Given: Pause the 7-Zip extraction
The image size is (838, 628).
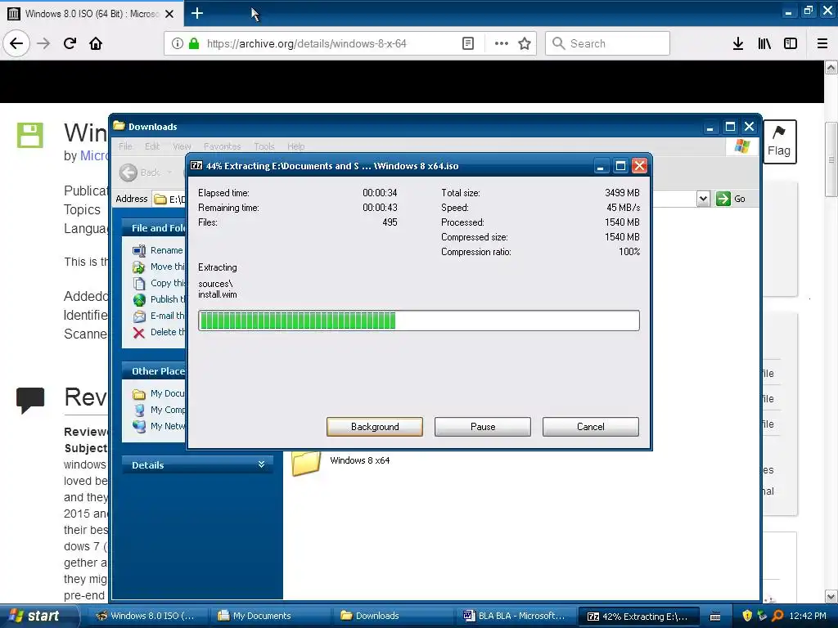Looking at the screenshot, I should (x=483, y=427).
